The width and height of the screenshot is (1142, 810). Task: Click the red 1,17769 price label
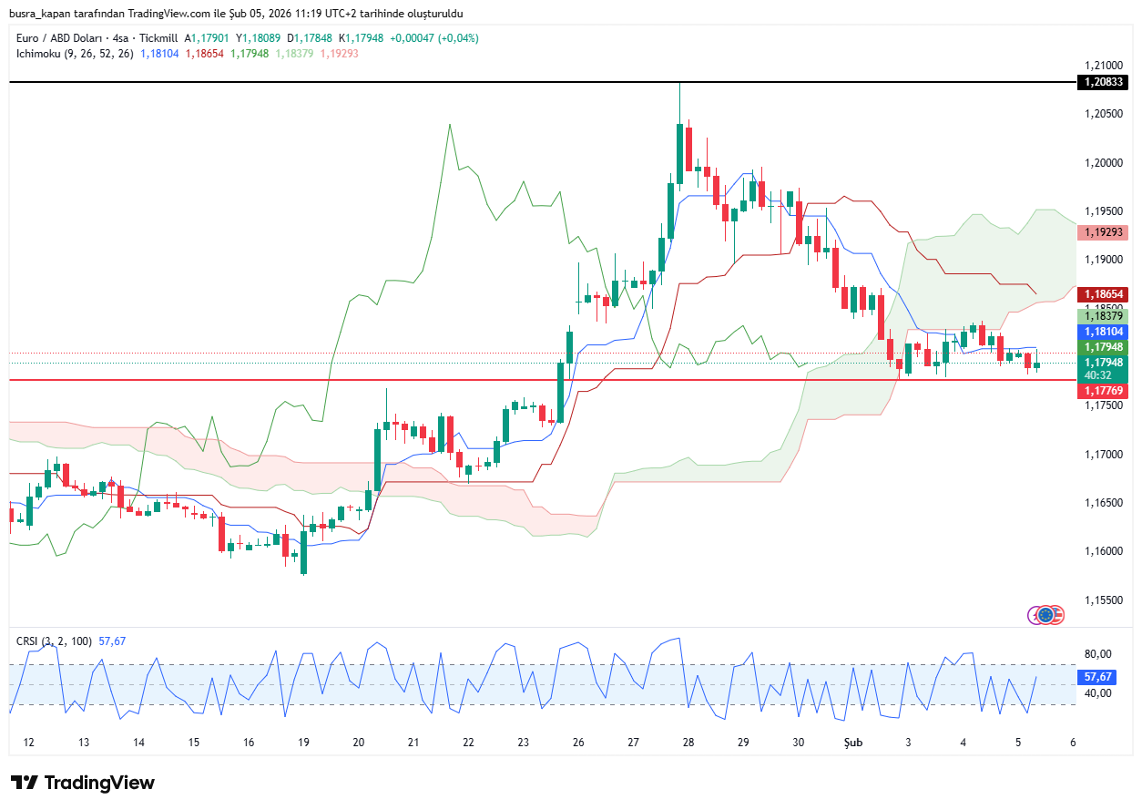[x=1103, y=391]
